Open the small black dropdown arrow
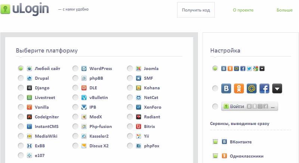 pyautogui.click(x=262, y=68)
